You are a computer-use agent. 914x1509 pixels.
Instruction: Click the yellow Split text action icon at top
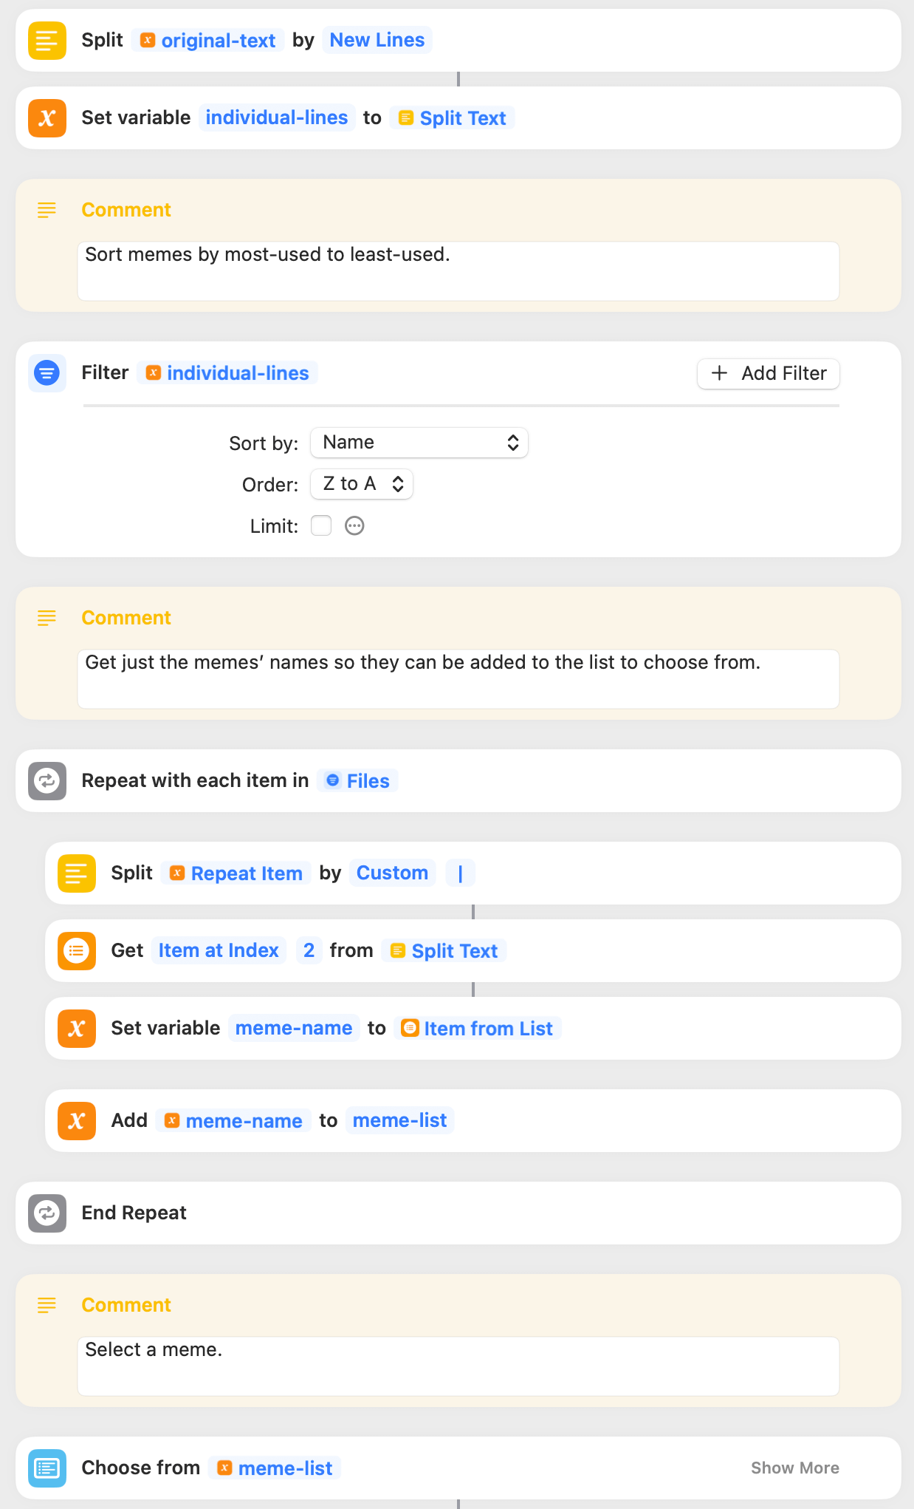coord(47,41)
